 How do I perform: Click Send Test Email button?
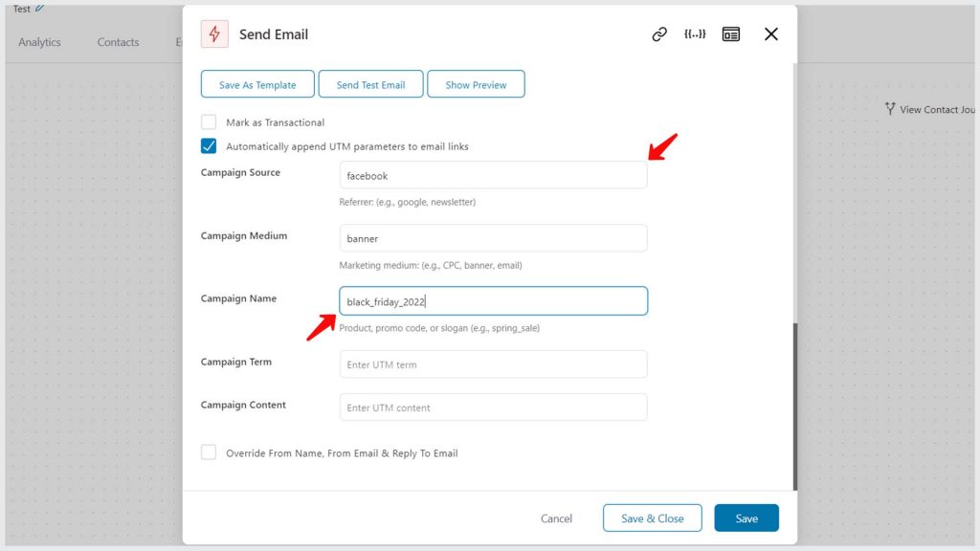[x=370, y=84]
